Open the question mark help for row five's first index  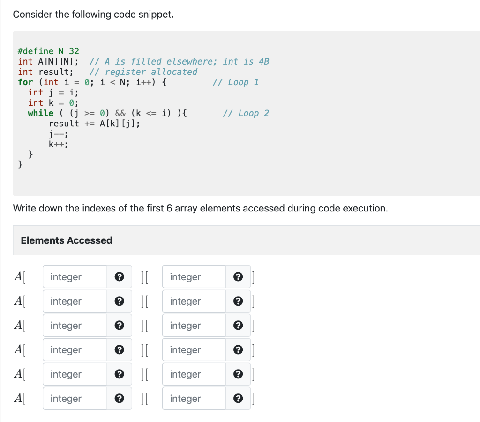119,374
